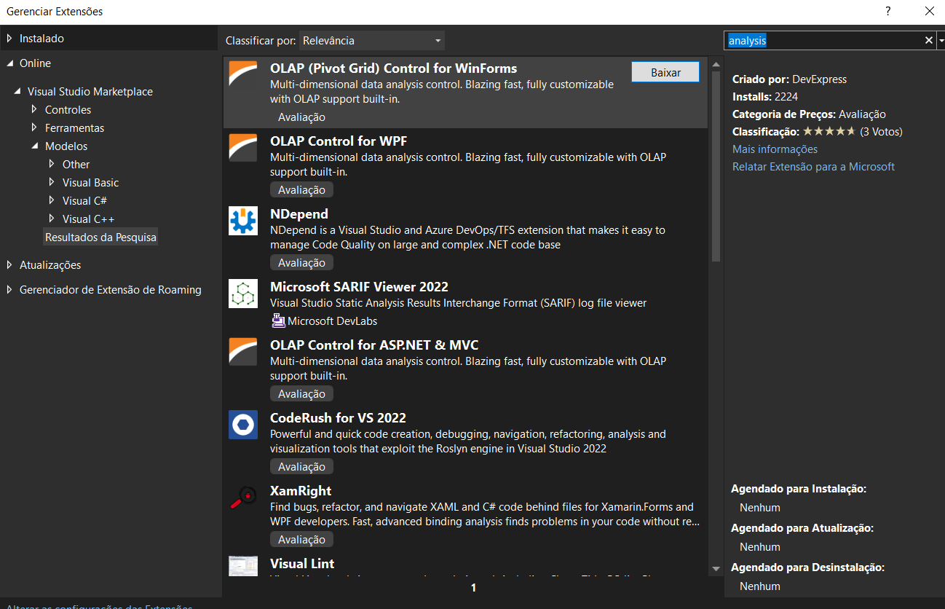Collapse the Visual Studio Marketplace node
This screenshot has height=609, width=945.
click(x=17, y=92)
